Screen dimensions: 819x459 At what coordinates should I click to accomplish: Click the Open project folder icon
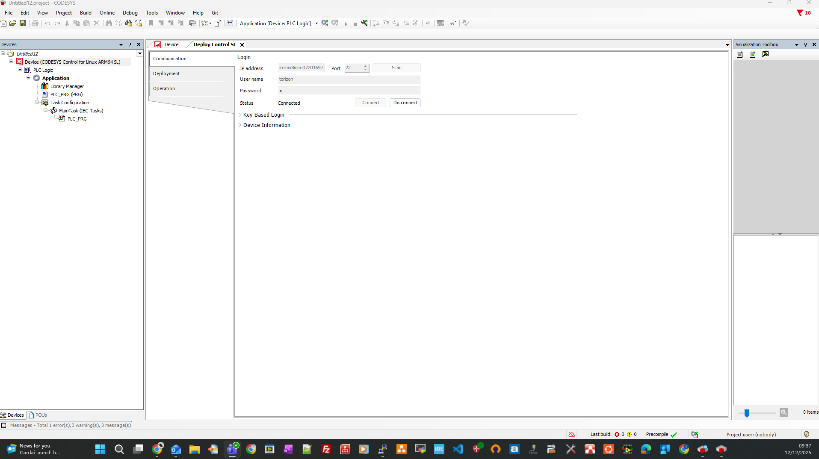tap(13, 23)
